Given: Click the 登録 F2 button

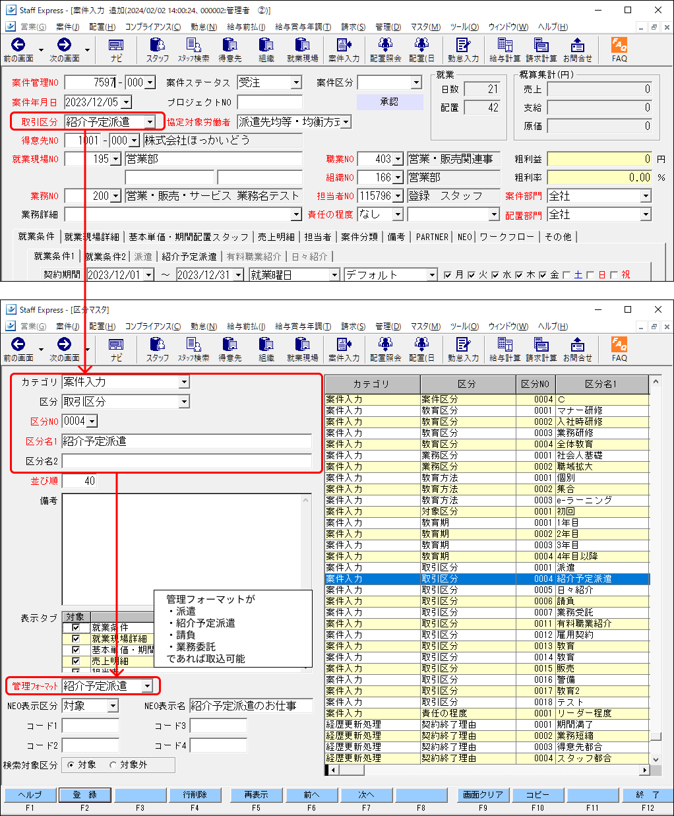Looking at the screenshot, I should pos(84,795).
